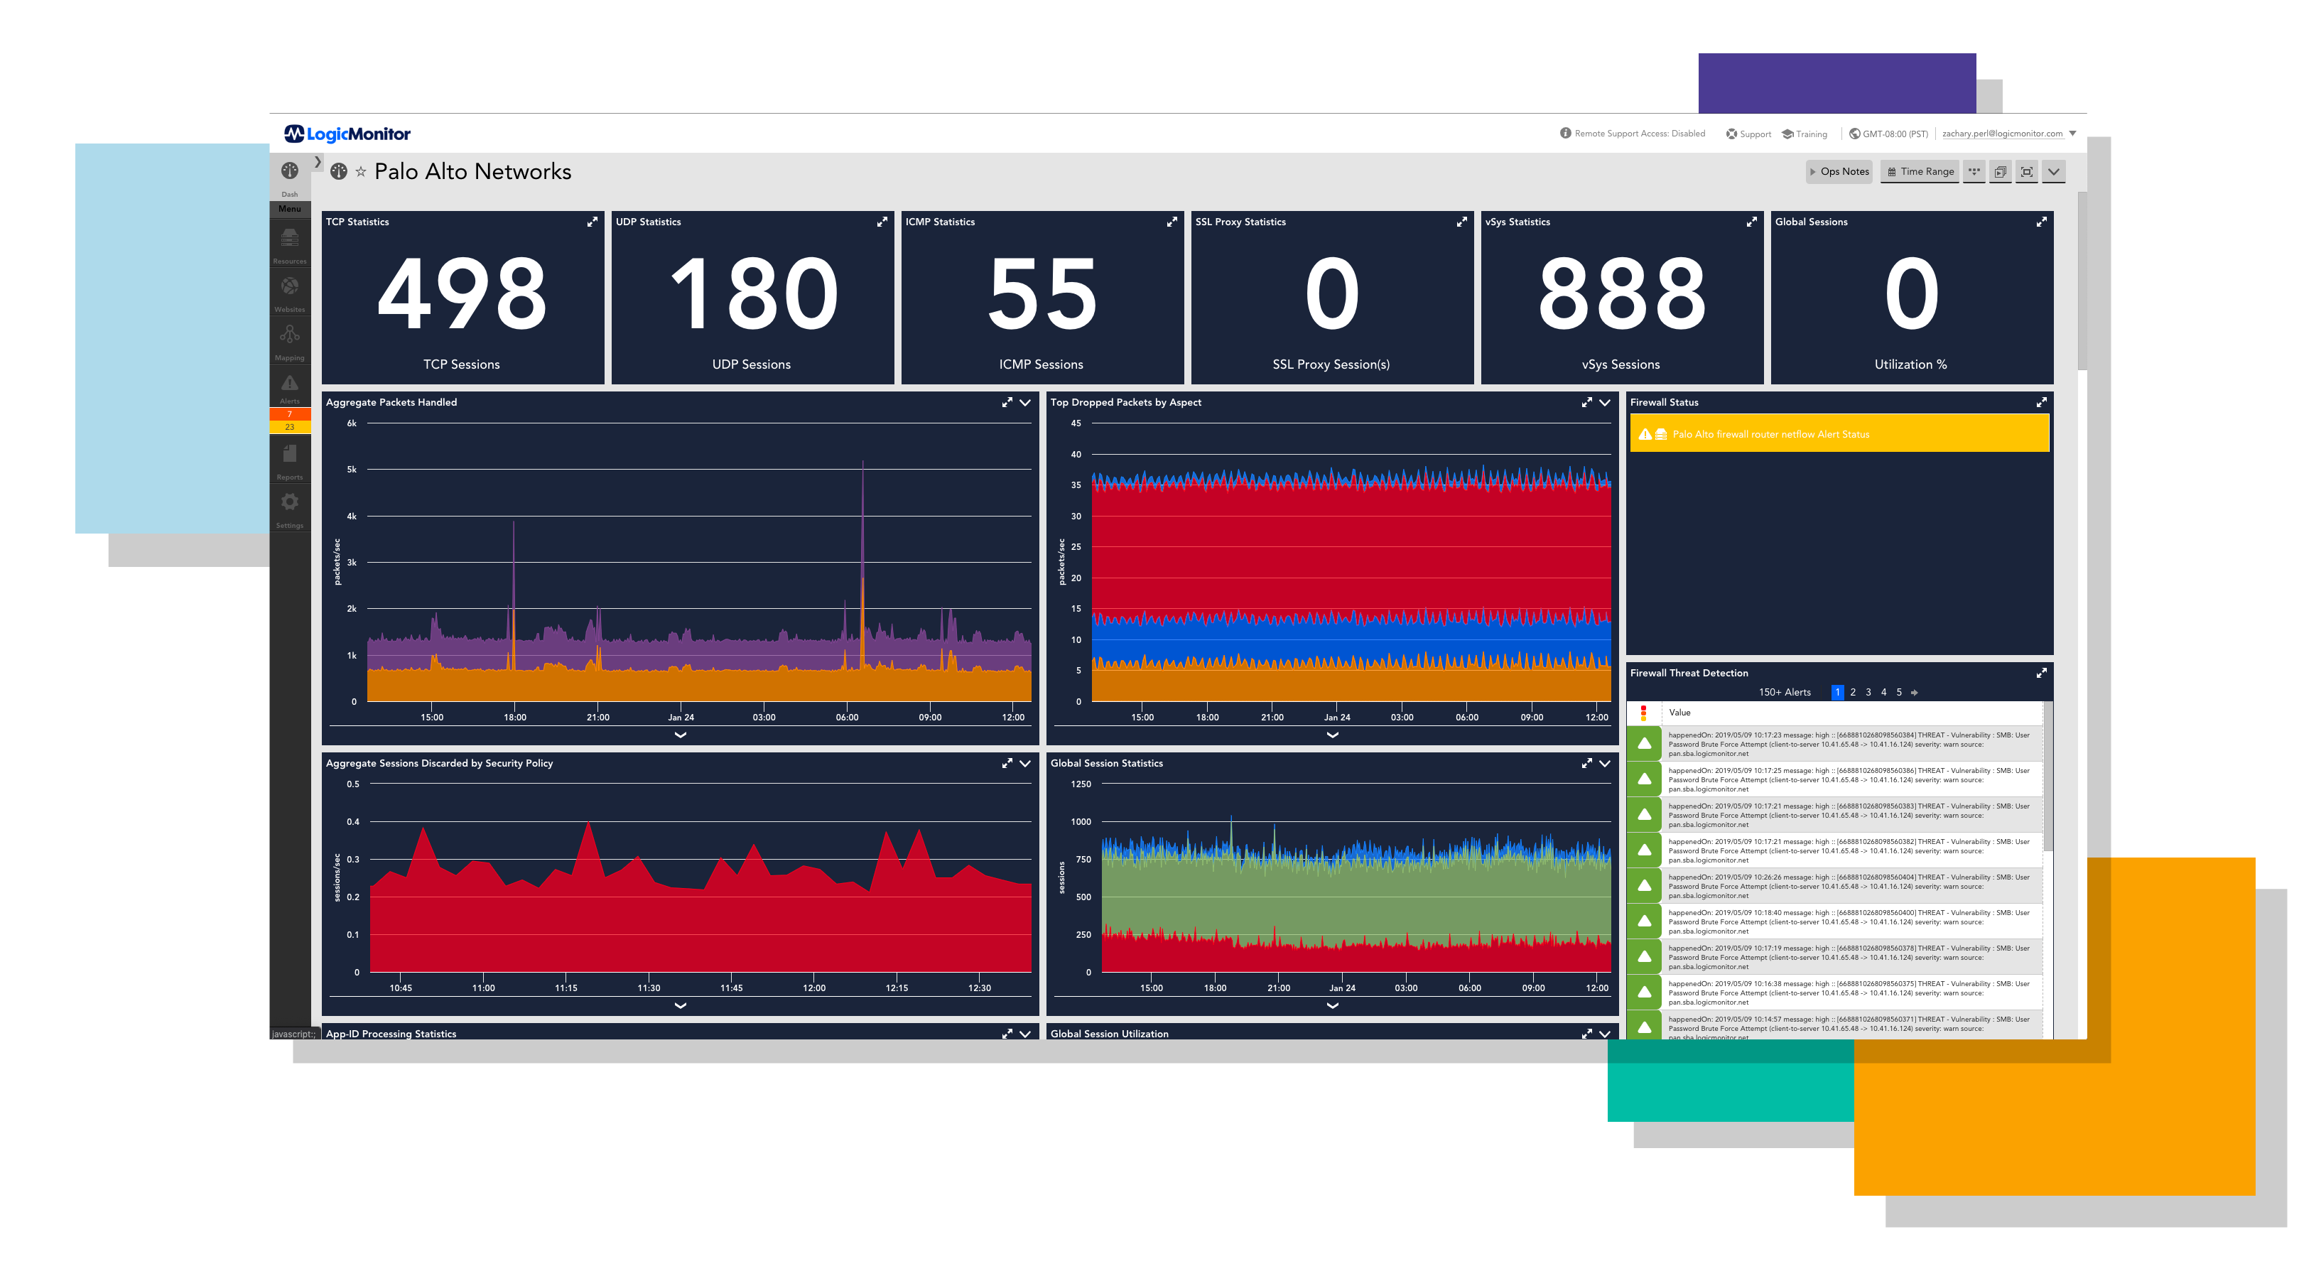
Task: Click the next page arrow in alerts
Action: tap(1914, 692)
